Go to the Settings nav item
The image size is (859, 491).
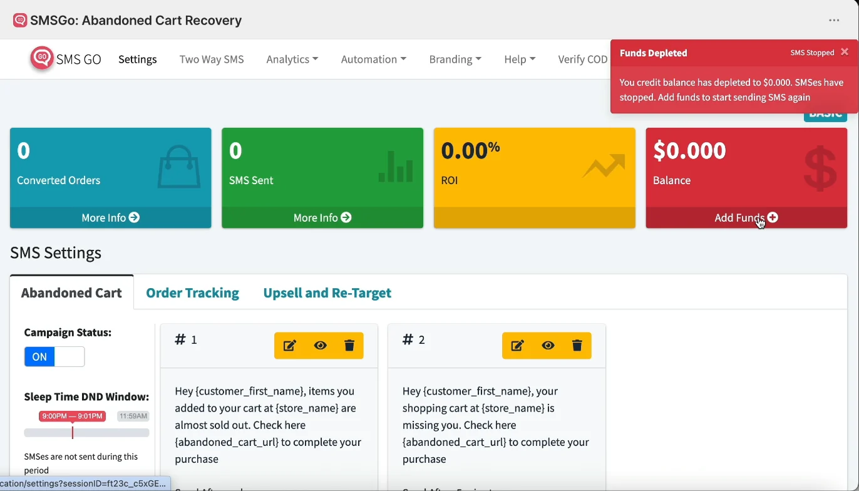[x=138, y=59]
